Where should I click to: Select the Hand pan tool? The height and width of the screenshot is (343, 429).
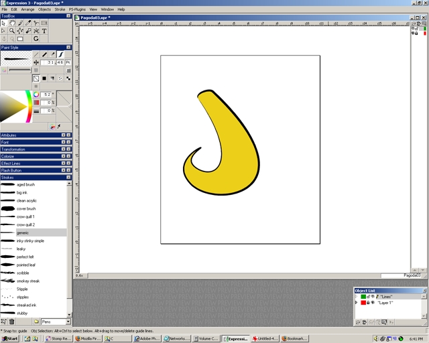click(x=12, y=23)
